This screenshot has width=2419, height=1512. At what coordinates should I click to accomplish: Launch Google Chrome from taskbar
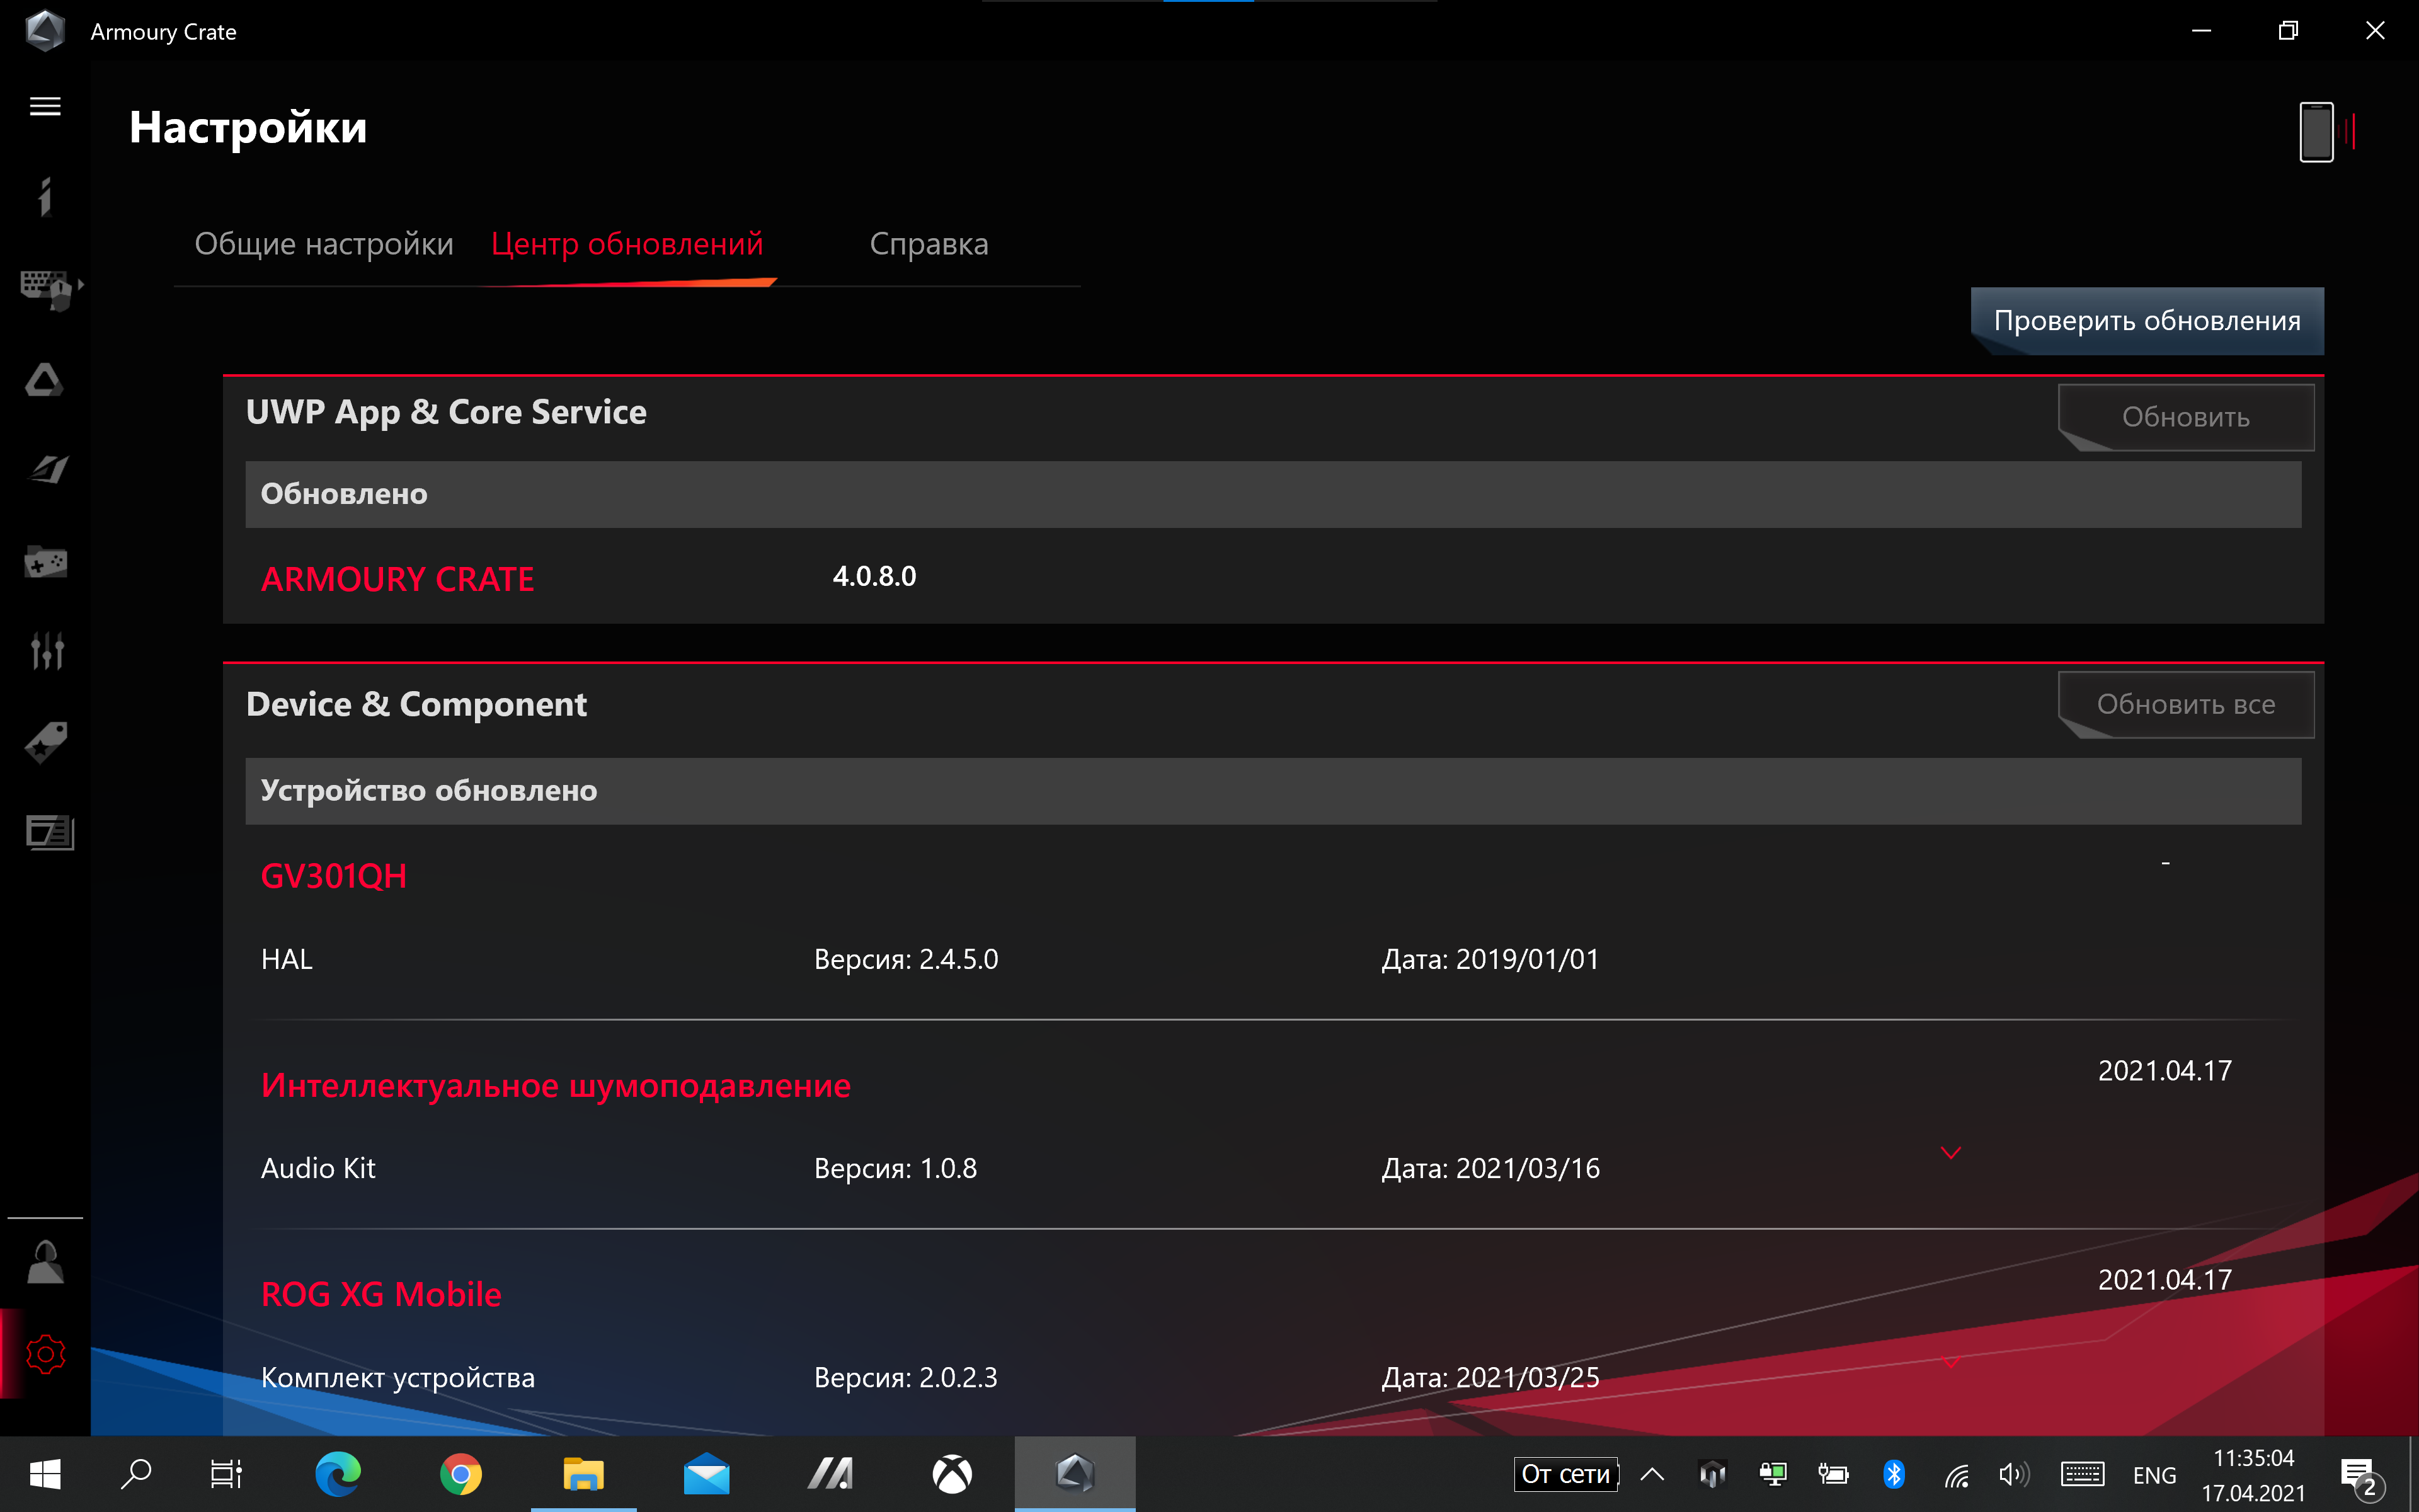pos(461,1474)
